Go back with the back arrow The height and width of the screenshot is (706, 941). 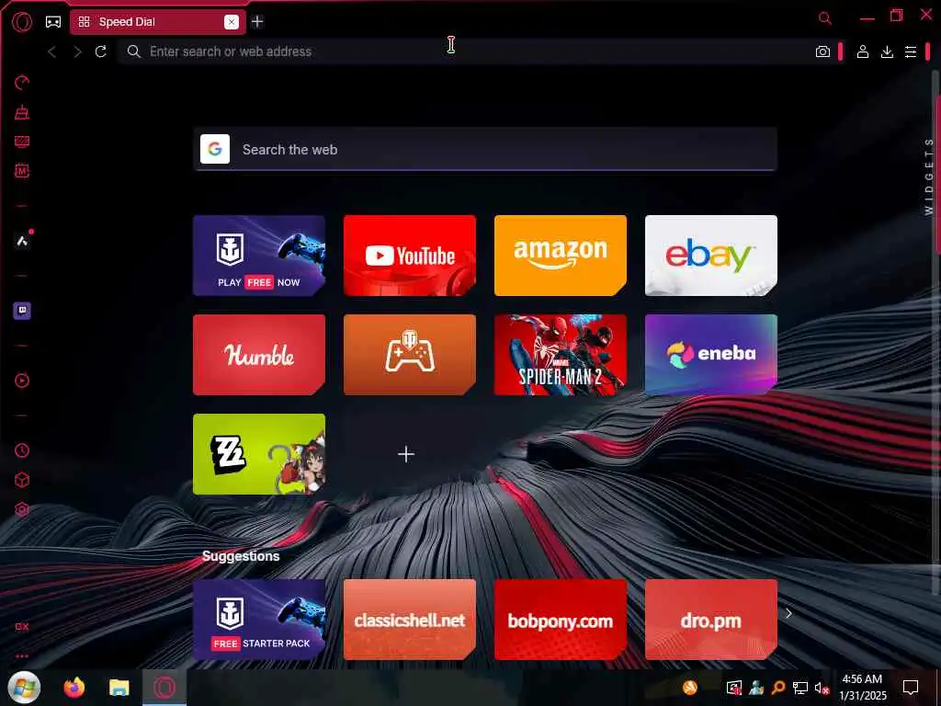(x=52, y=51)
